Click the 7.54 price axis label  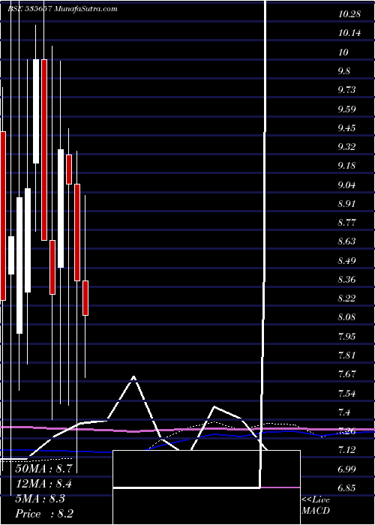pos(346,393)
